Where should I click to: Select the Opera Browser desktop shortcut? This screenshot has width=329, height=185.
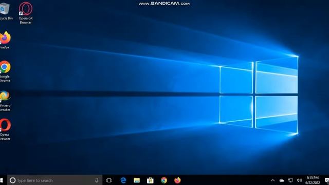pos(5,129)
